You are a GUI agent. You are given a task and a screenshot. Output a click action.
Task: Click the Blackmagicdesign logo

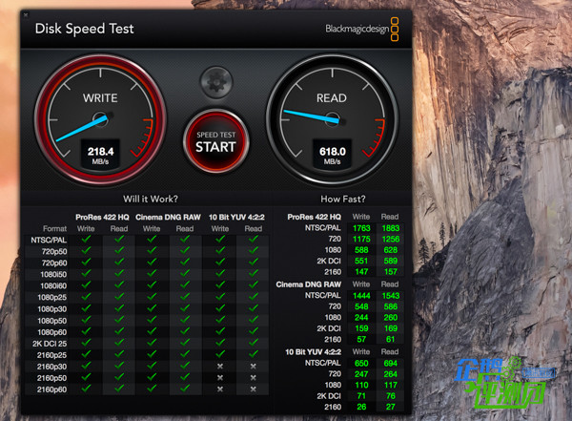tap(362, 29)
